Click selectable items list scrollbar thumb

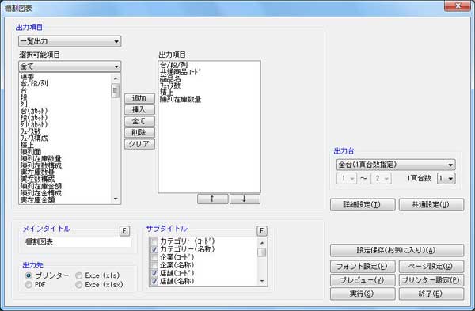(x=115, y=91)
